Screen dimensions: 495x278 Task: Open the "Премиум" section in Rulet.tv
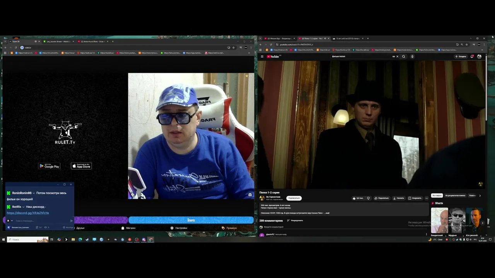229,228
